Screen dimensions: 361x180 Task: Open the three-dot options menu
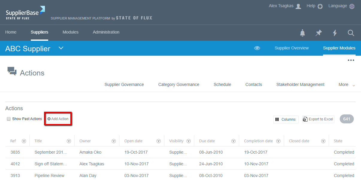[351, 60]
